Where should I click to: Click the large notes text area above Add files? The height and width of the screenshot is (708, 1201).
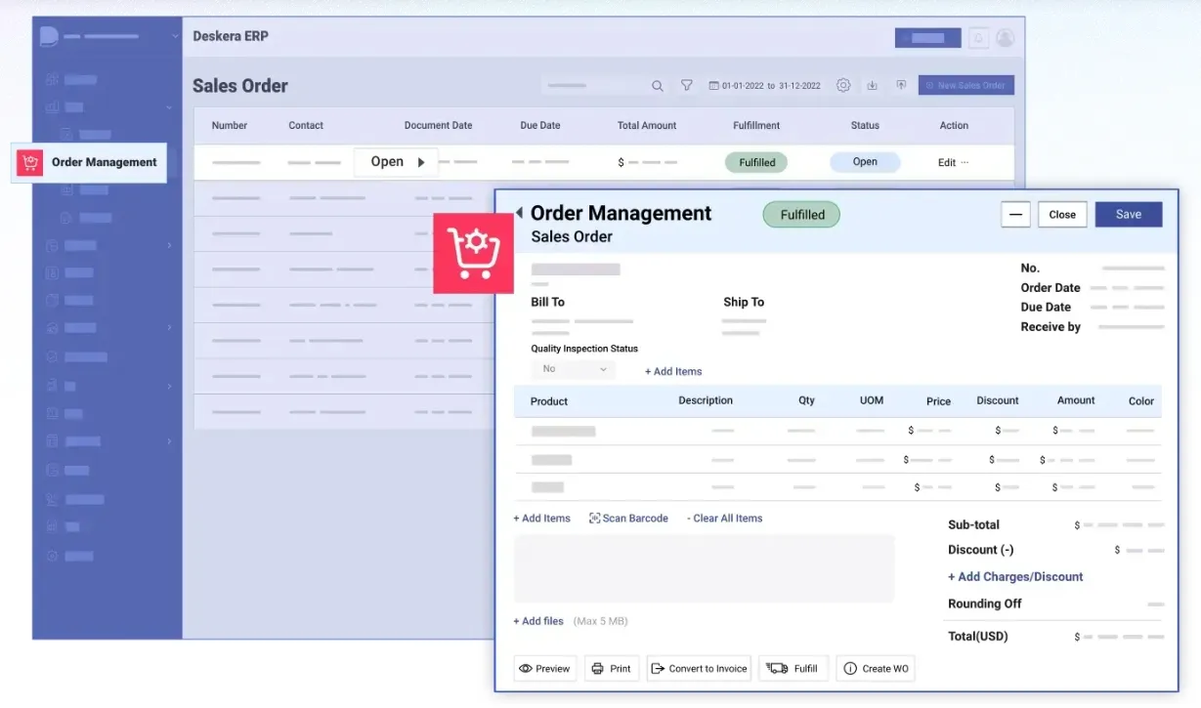click(704, 568)
